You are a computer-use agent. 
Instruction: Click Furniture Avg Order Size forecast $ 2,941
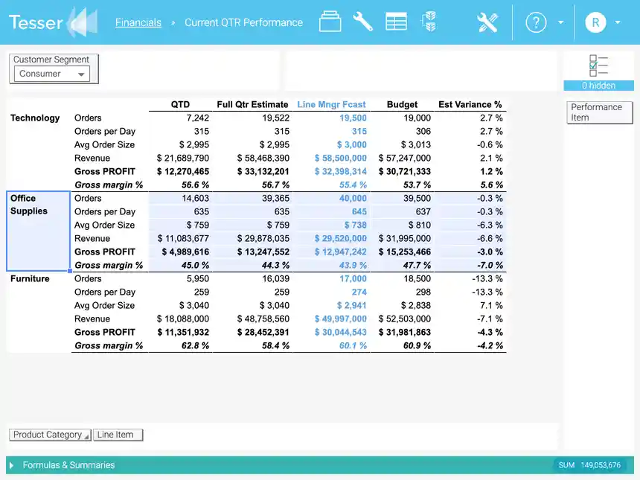(351, 305)
